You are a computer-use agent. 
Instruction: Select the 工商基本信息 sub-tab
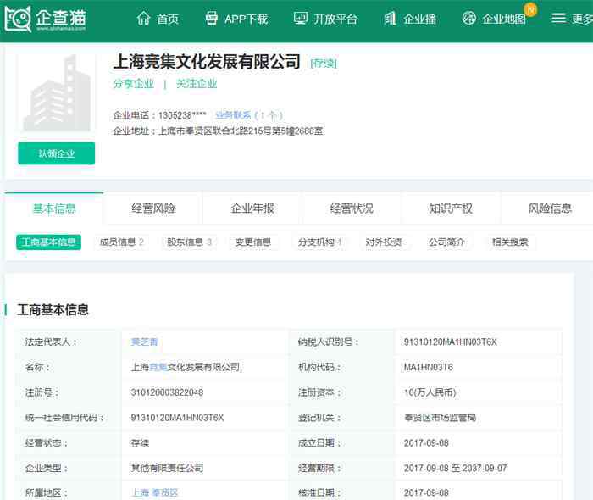[48, 242]
